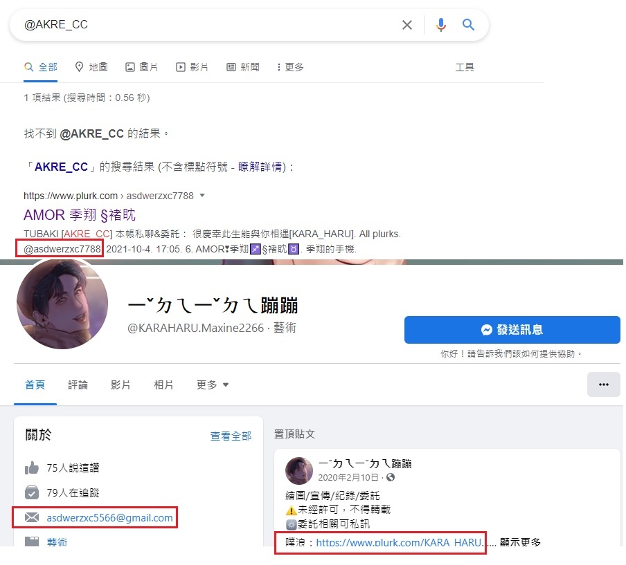Open the pinned post author avatar
This screenshot has width=626, height=565.
[x=299, y=470]
